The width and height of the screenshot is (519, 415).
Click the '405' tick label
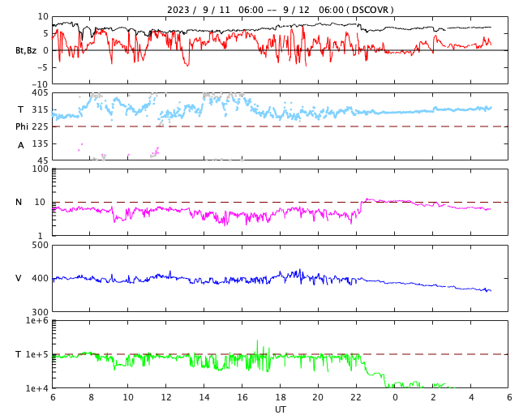(x=40, y=93)
